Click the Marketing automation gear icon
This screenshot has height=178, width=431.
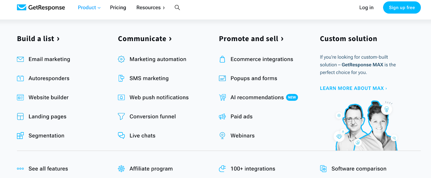pyautogui.click(x=121, y=59)
